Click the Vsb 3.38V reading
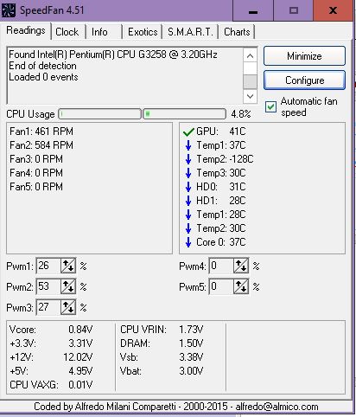Viewport: 356px width, 417px height. coord(162,357)
